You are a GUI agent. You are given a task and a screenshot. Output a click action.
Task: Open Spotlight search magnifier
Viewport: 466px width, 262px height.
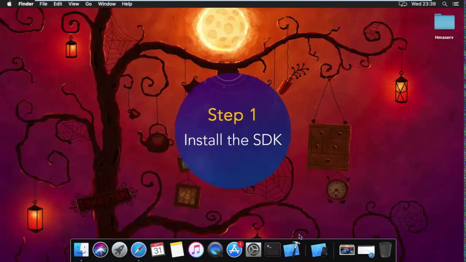point(445,4)
